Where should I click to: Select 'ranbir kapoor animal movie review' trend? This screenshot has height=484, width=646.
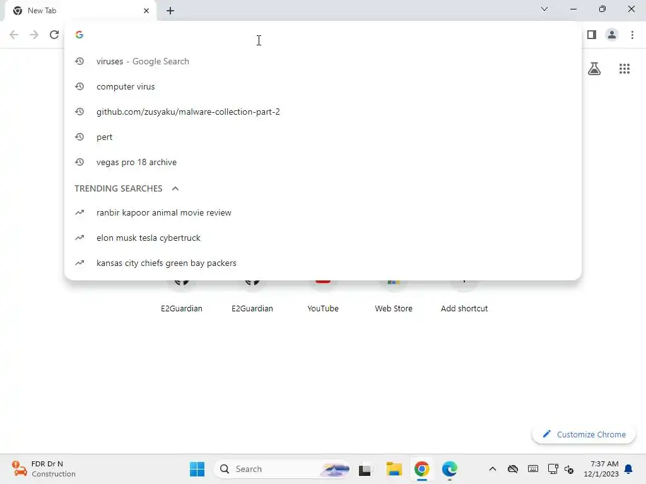[x=323, y=213]
